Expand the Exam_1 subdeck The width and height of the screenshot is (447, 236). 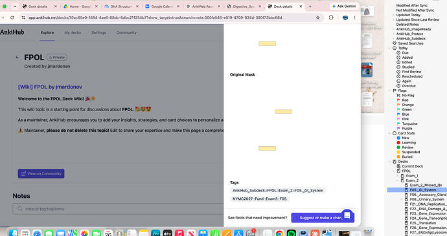398,176
